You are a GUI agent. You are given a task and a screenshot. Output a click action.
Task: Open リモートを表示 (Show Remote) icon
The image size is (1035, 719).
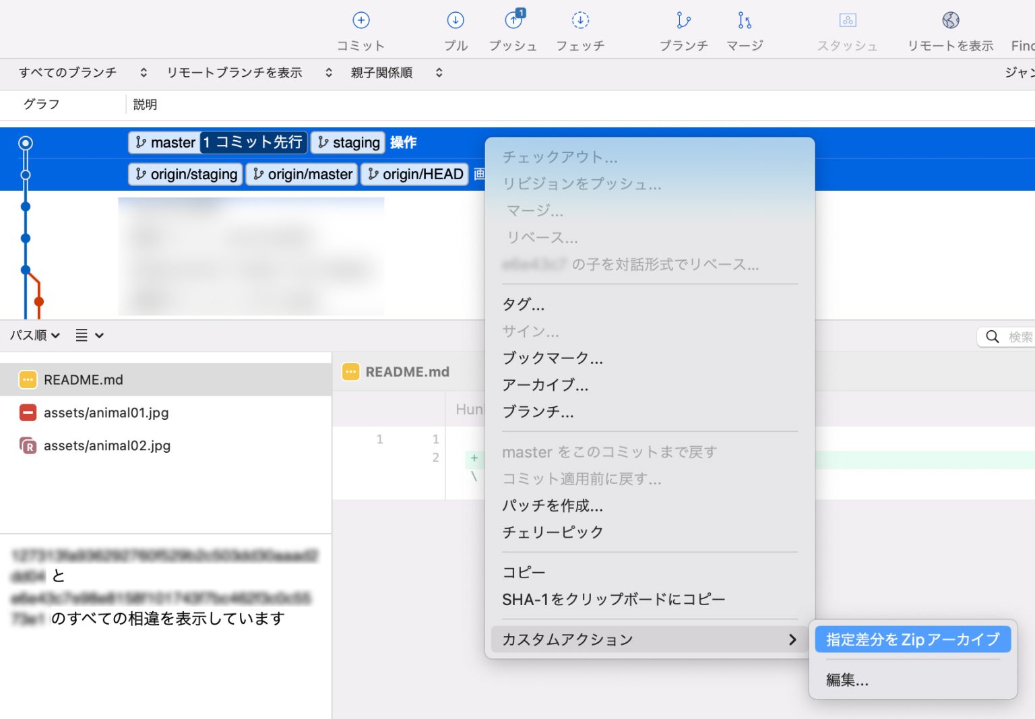(x=950, y=28)
